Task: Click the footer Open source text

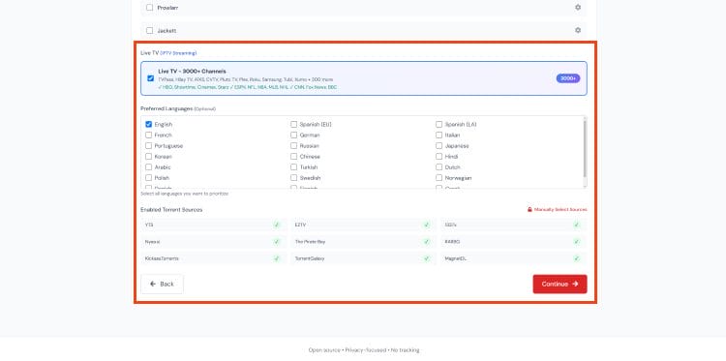Action: pyautogui.click(x=324, y=350)
